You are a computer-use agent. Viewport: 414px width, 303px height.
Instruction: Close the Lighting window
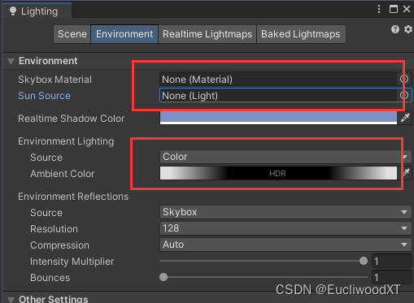click(407, 9)
